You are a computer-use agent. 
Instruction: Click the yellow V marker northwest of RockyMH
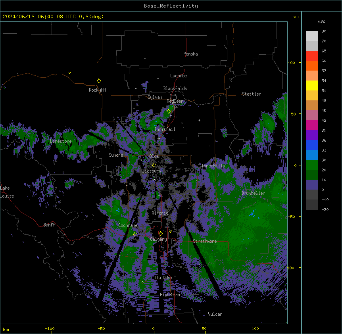tap(69, 73)
